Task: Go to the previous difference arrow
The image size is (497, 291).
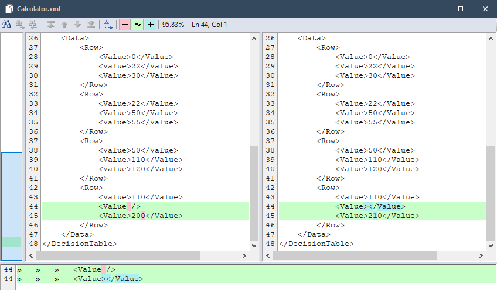Action: (64, 25)
